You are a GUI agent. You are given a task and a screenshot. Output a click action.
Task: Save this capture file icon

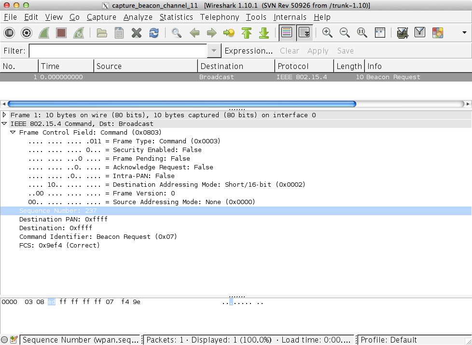[x=119, y=32]
